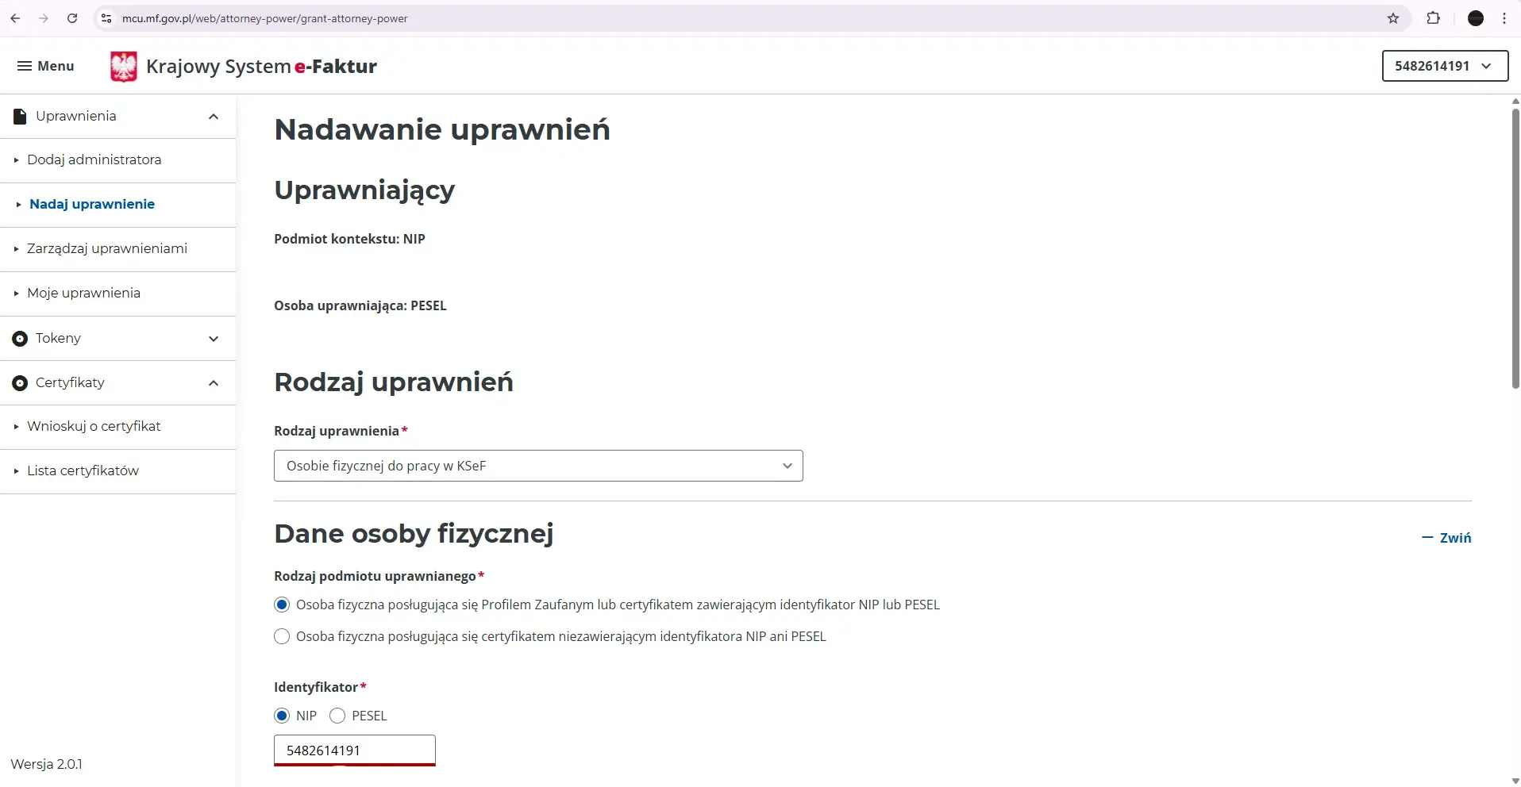Expand the Tokeny sidebar section

(214, 338)
